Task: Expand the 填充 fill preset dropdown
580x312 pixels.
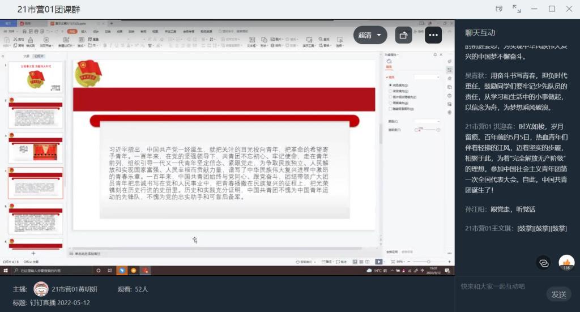Action: pos(427,76)
